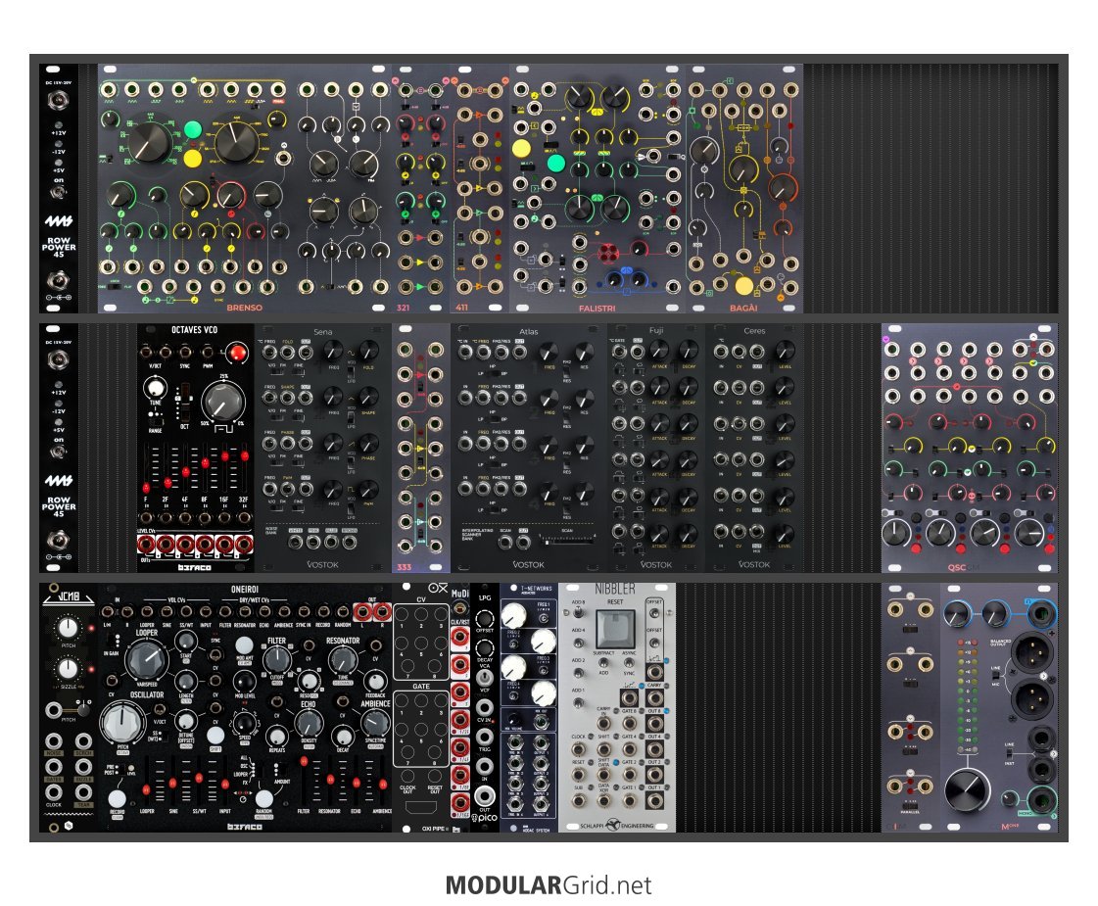Click the L output red jack on Oneiroi
1098x906 pixels.
click(x=363, y=613)
